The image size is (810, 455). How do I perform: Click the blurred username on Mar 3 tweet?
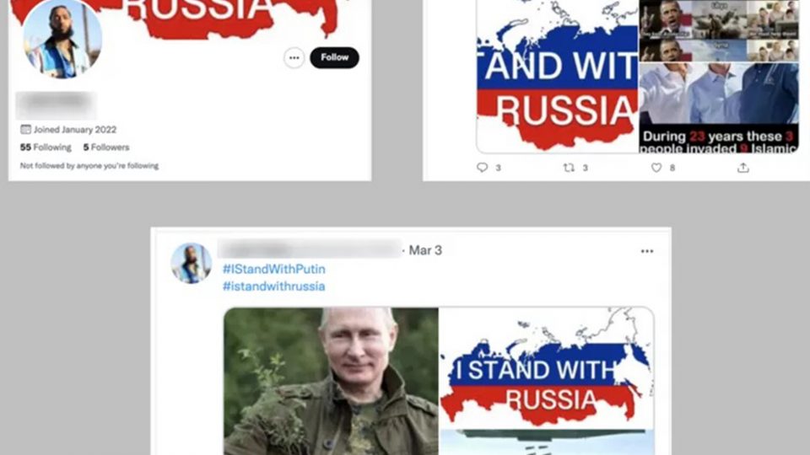click(310, 249)
